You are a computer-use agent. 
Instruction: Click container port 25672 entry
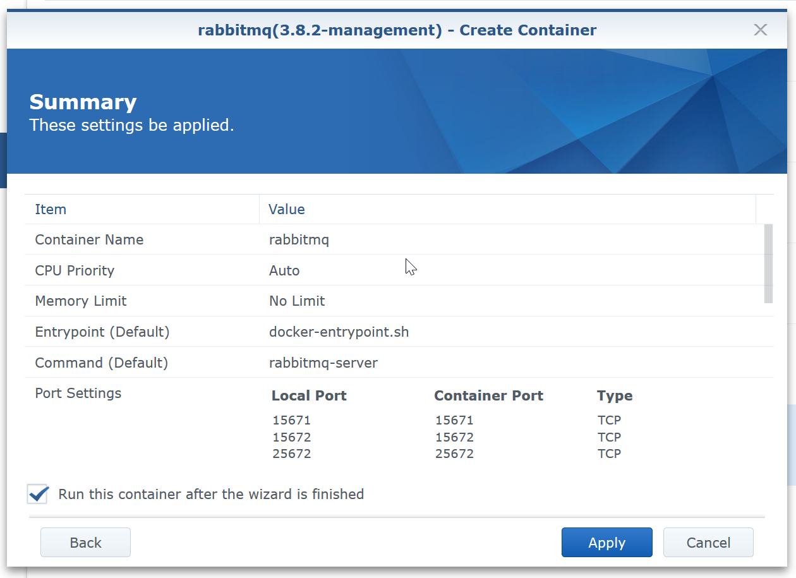tap(454, 454)
